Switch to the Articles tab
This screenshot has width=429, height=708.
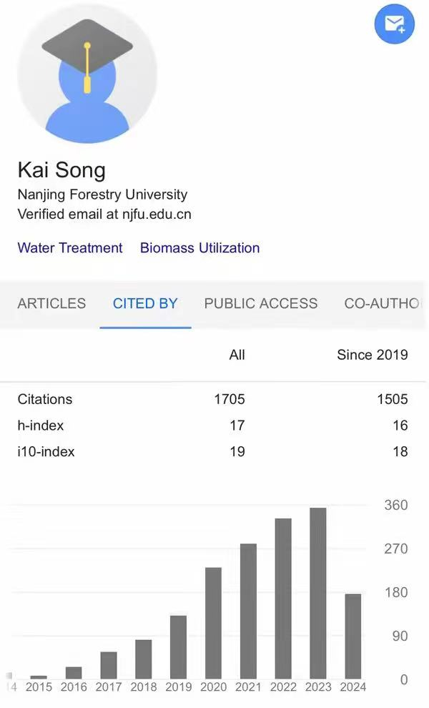tap(51, 303)
